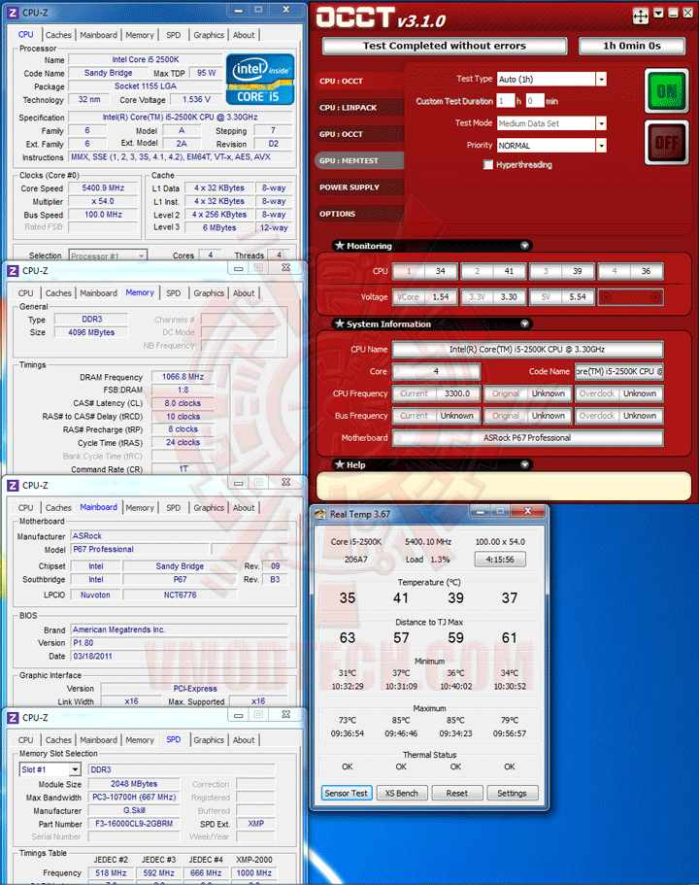Select the CPU : LINPACK test tab
Viewport: 699px width, 885px height.
[x=360, y=107]
